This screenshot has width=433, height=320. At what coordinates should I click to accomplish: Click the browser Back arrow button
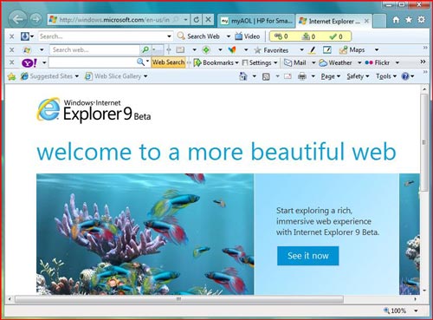click(18, 19)
